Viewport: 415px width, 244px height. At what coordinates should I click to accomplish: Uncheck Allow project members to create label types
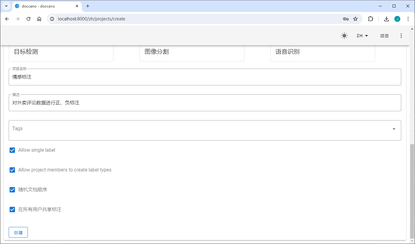tap(12, 170)
